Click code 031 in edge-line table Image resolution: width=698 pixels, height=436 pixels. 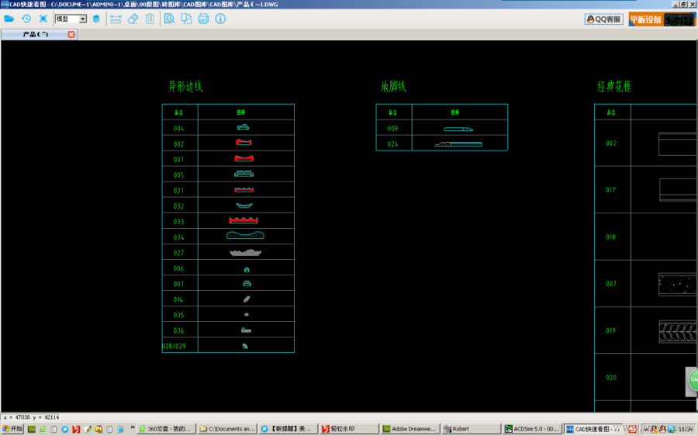tap(178, 191)
